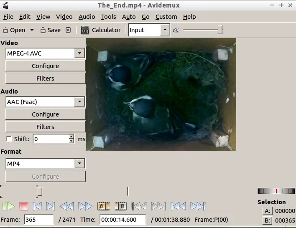Click the Frame number field showing 365
Image resolution: width=296 pixels, height=228 pixels.
tap(39, 220)
